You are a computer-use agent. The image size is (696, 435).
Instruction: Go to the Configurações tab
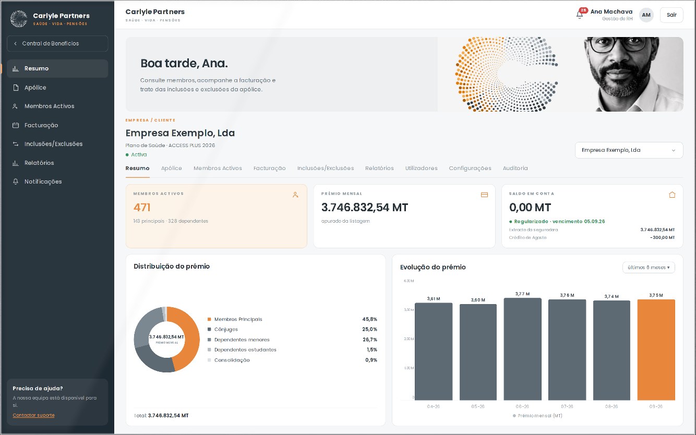point(470,168)
